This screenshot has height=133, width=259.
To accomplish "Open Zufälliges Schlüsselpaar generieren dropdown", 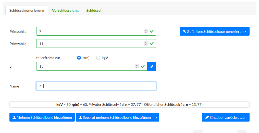I will (215, 32).
